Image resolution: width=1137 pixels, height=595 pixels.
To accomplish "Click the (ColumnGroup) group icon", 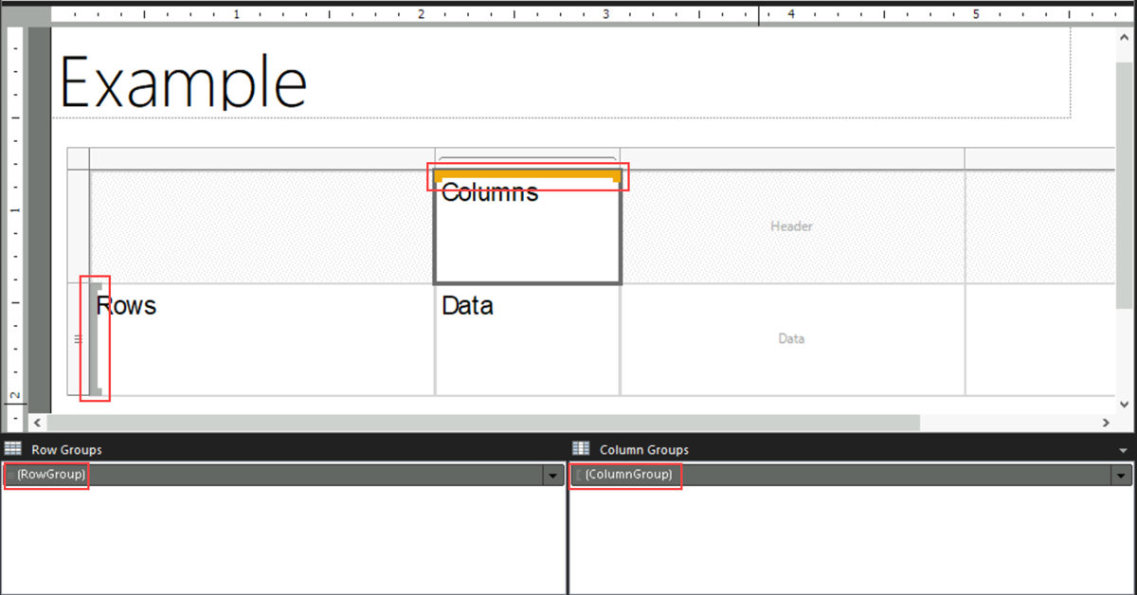I will 578,475.
